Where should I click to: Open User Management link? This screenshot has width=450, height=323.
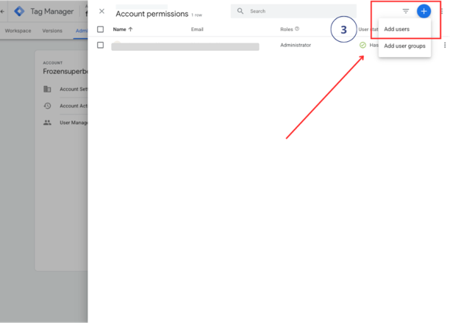74,123
